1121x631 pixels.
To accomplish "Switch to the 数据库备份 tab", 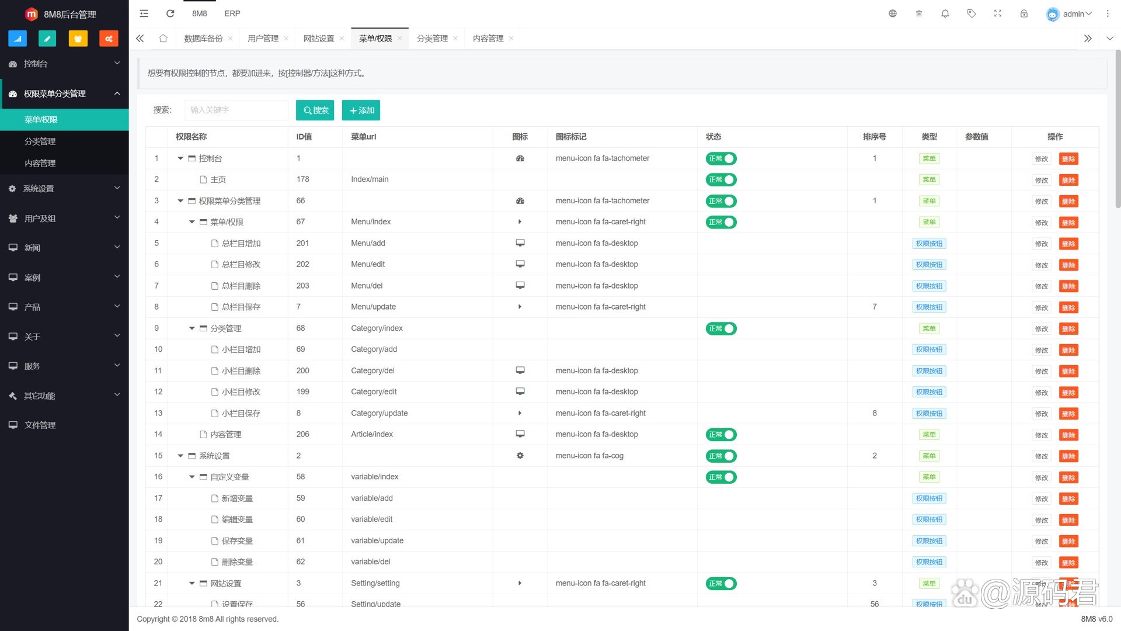I will (x=203, y=39).
